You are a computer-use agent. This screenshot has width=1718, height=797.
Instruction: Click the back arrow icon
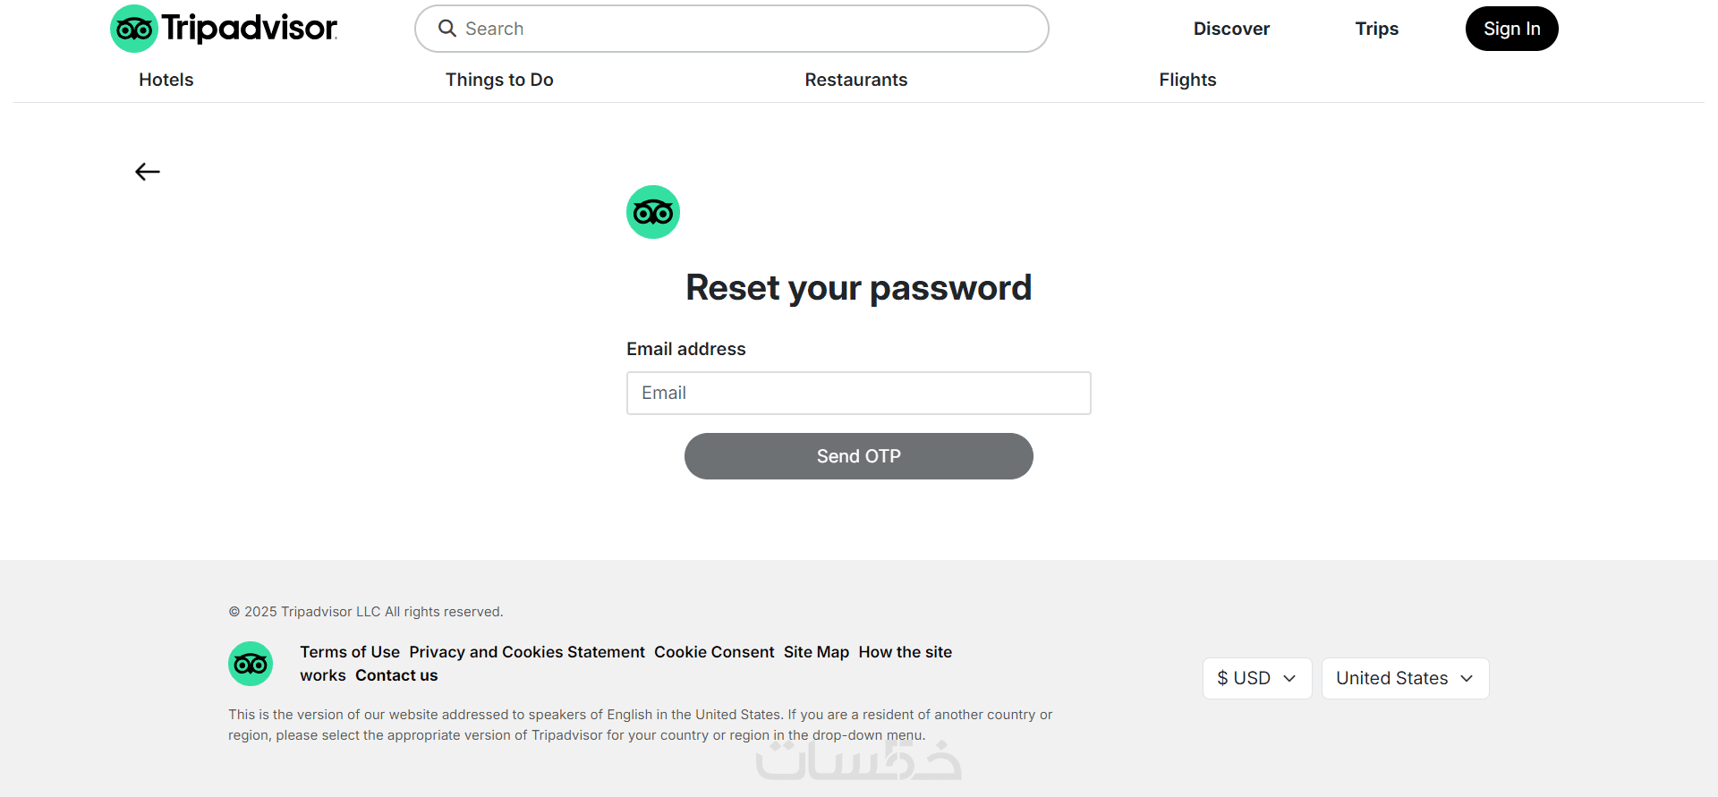[x=148, y=172]
